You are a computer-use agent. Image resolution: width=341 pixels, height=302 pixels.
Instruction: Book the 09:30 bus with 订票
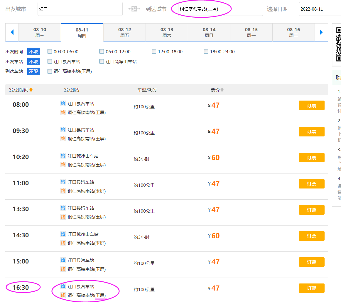311,131
